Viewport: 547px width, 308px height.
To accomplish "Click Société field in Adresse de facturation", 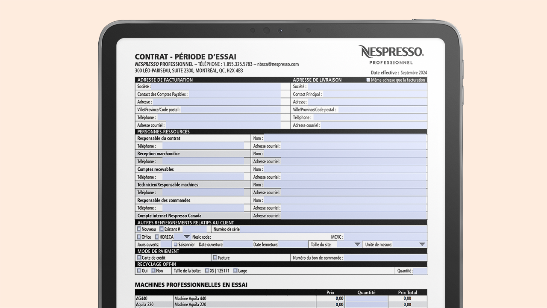I will coord(216,86).
